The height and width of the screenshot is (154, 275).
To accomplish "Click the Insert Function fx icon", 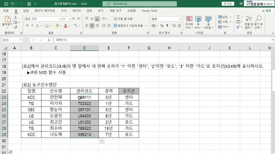I will pos(49,40).
